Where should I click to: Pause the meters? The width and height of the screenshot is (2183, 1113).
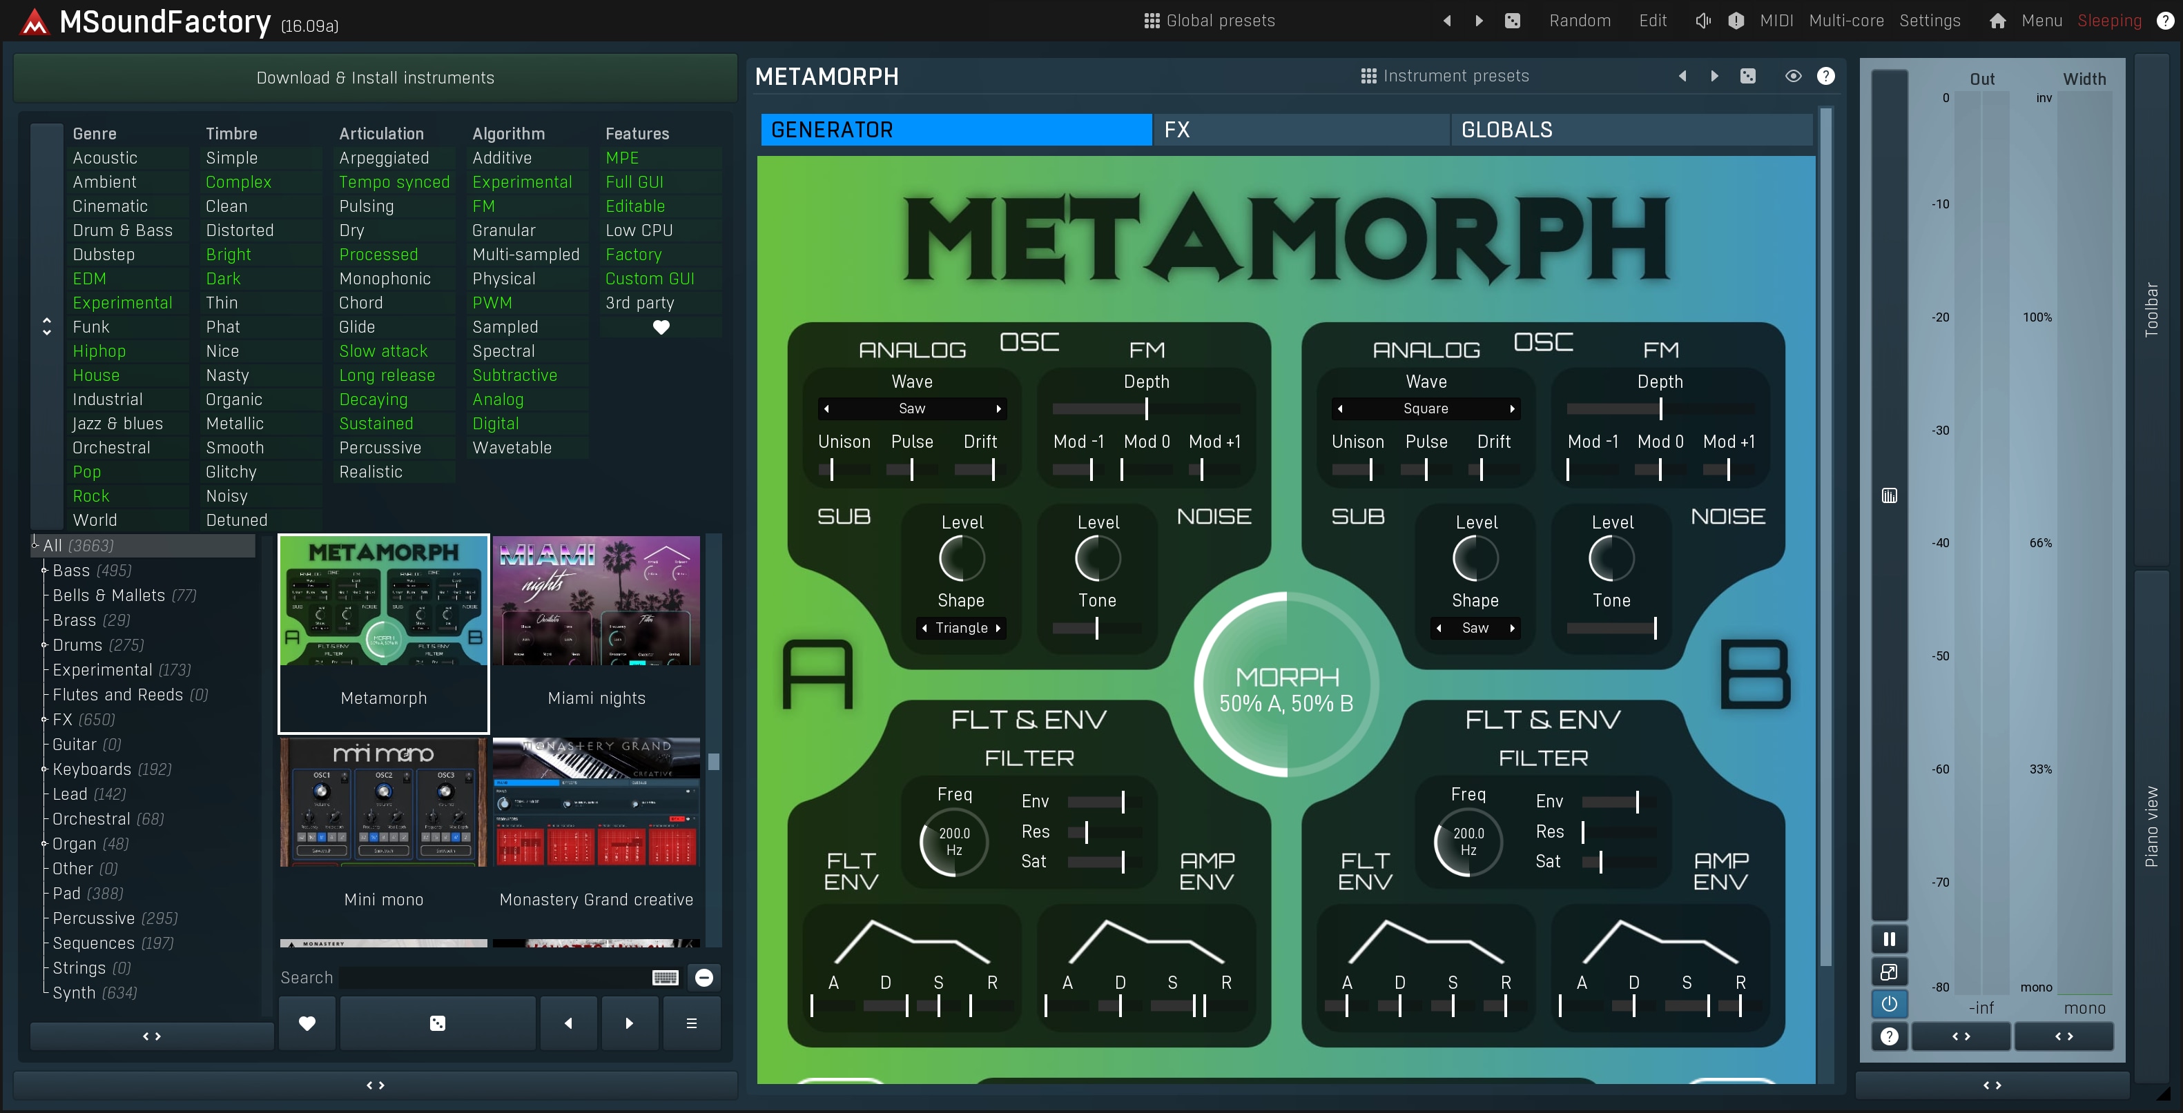coord(1889,939)
